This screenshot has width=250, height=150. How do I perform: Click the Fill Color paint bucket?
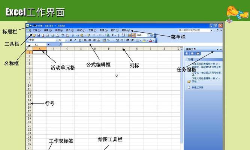(144, 40)
